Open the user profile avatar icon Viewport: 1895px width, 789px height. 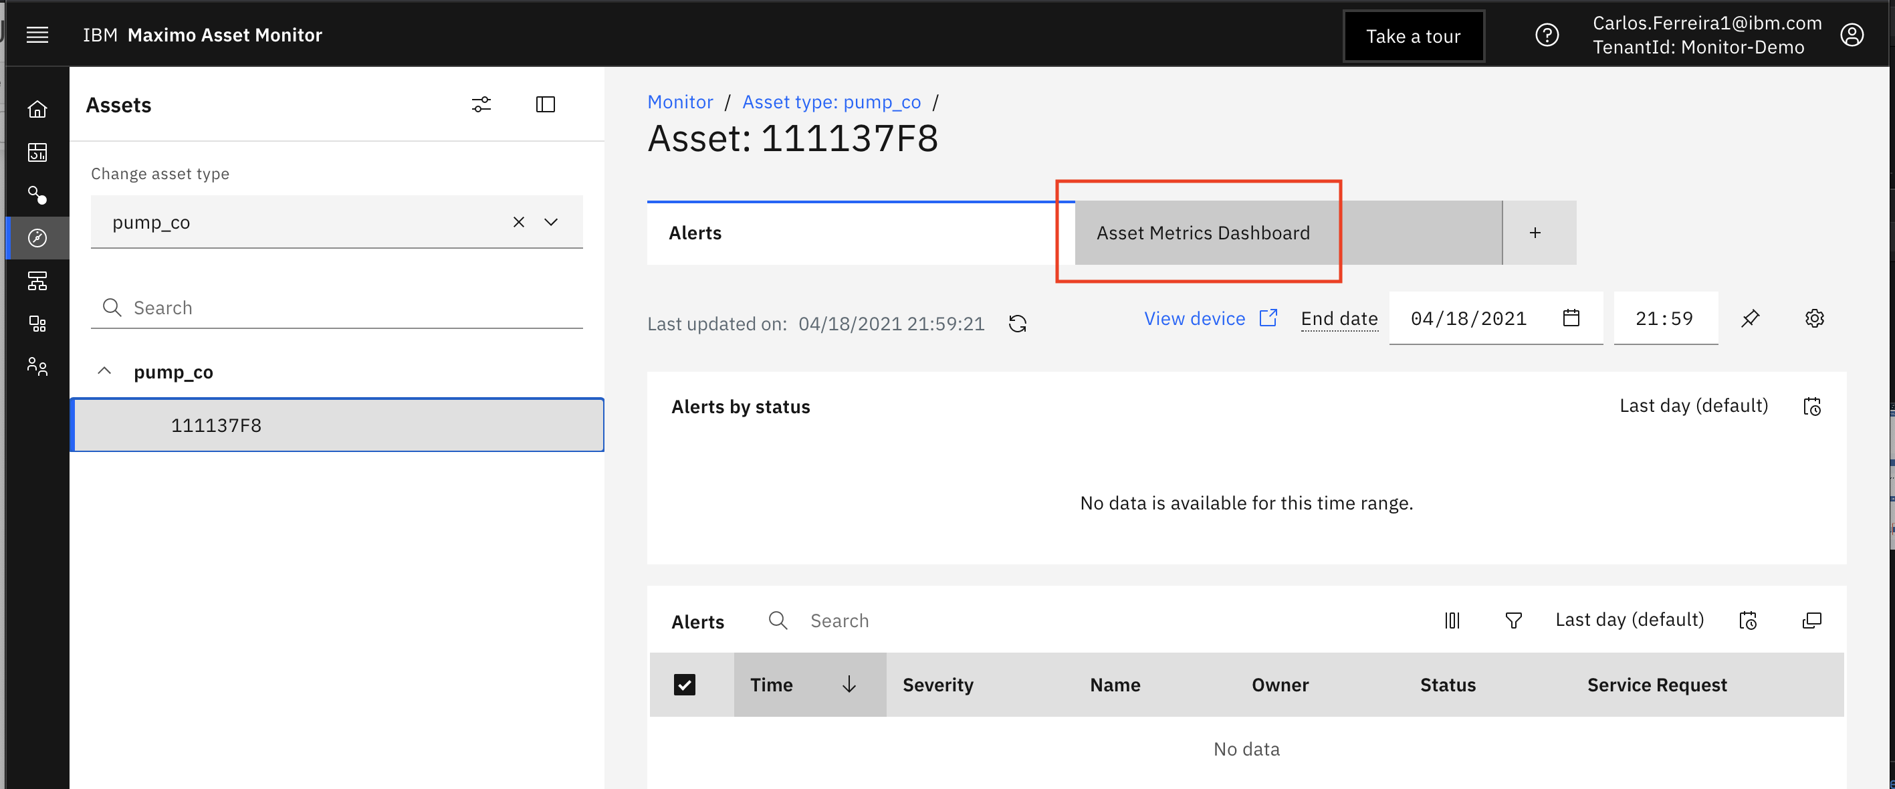[x=1852, y=35]
